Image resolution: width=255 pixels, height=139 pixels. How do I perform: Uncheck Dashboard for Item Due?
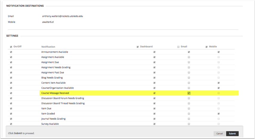pyautogui.click(x=154, y=108)
